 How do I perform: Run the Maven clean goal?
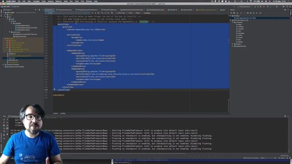(x=240, y=25)
